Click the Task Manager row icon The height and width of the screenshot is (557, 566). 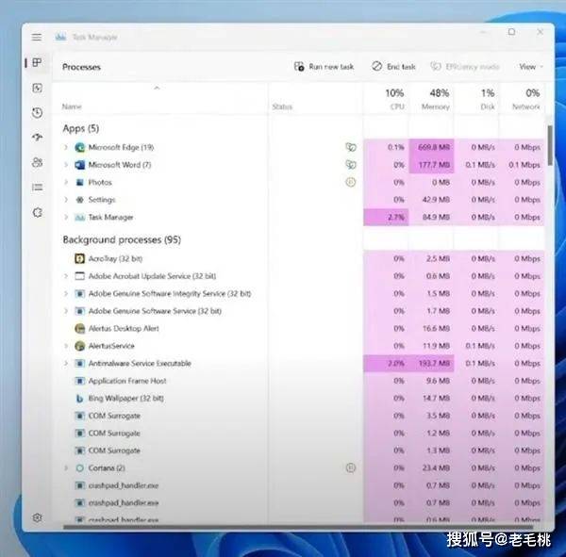coord(79,217)
